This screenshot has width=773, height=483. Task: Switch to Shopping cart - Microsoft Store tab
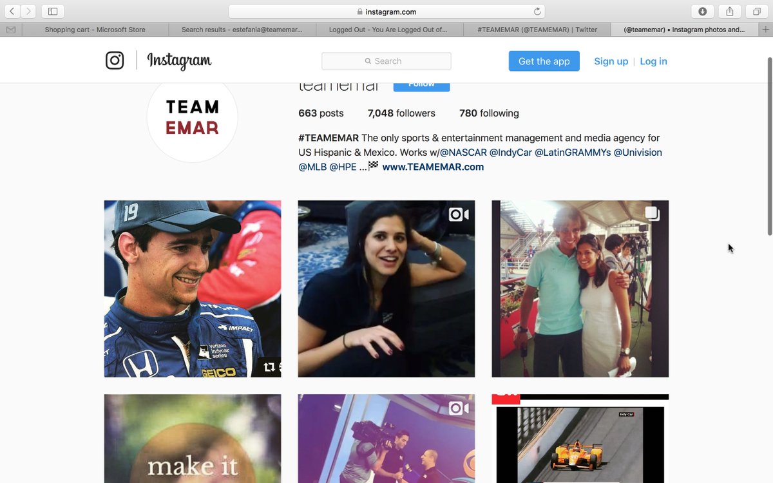[x=95, y=30]
